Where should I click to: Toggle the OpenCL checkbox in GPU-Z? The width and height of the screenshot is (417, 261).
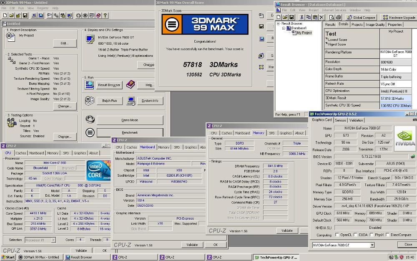tap(337, 235)
